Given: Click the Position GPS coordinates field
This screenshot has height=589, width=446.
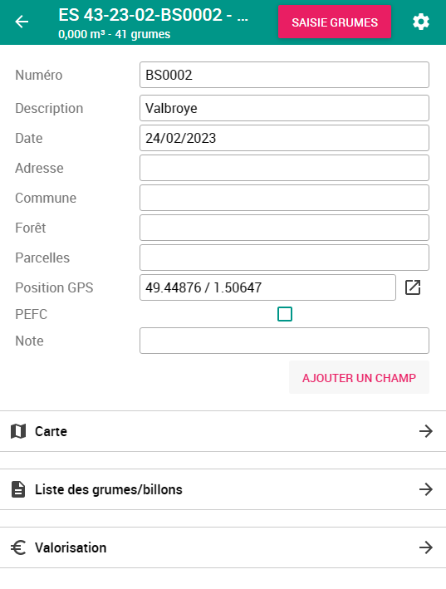Looking at the screenshot, I should pyautogui.click(x=267, y=287).
